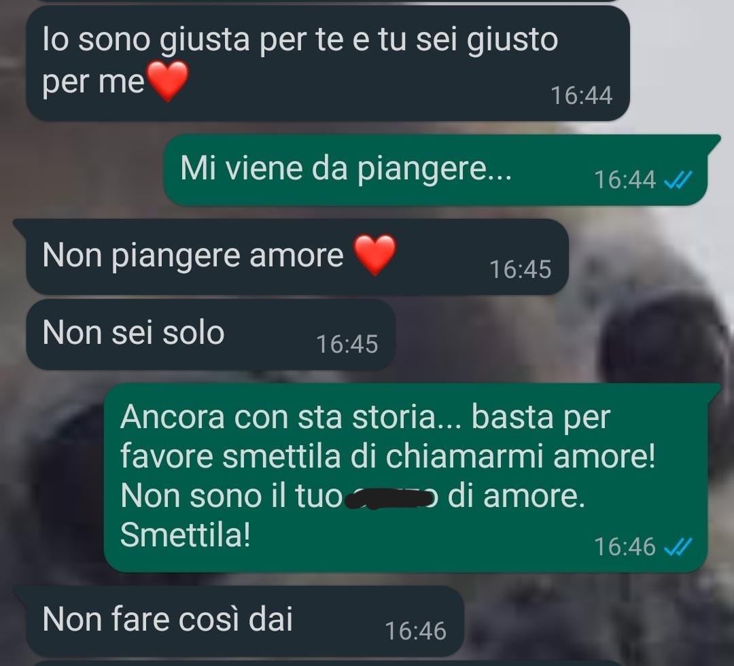This screenshot has width=734, height=666.
Task: Tap the red heart after 'per me'
Action: click(x=168, y=82)
